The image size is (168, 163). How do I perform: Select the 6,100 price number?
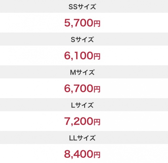tap(78, 56)
